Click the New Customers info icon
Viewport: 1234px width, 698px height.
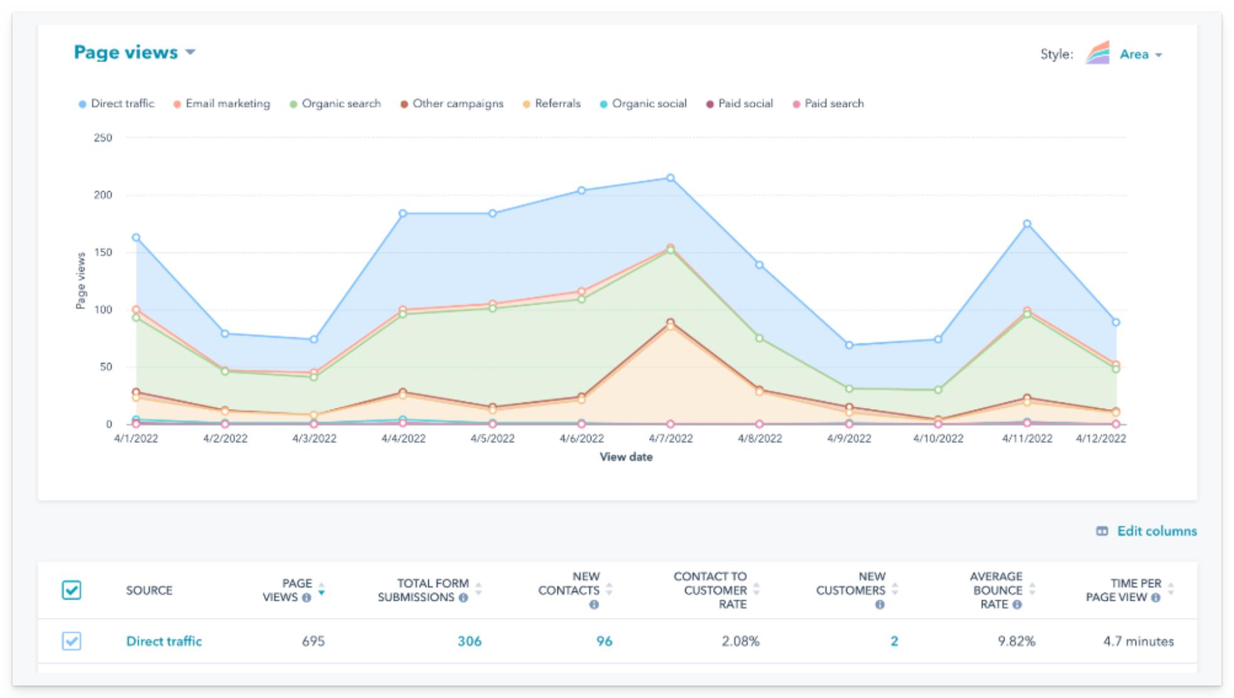880,605
